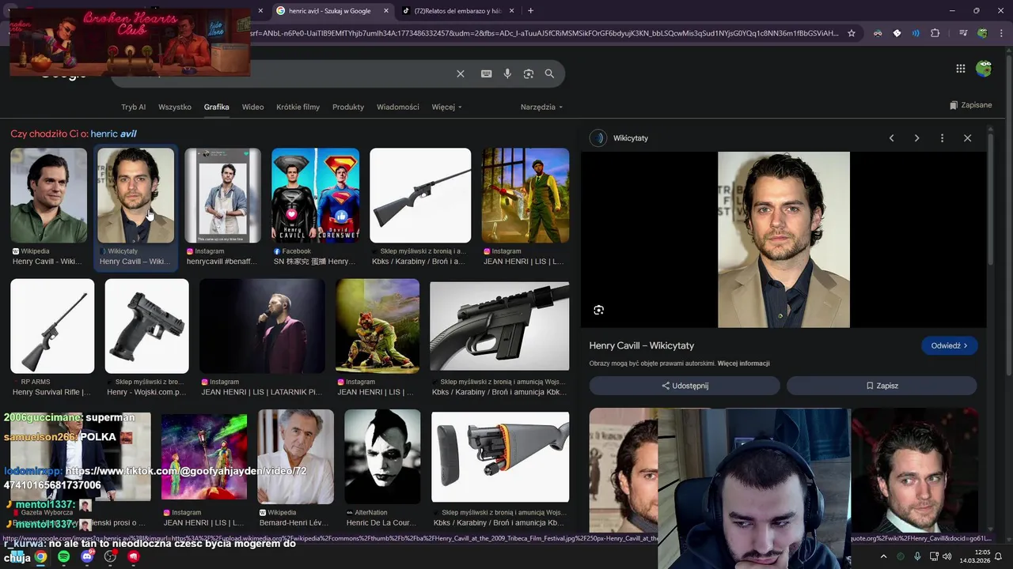Open AlterNation Henric De La Cour thumbnail

(x=382, y=456)
